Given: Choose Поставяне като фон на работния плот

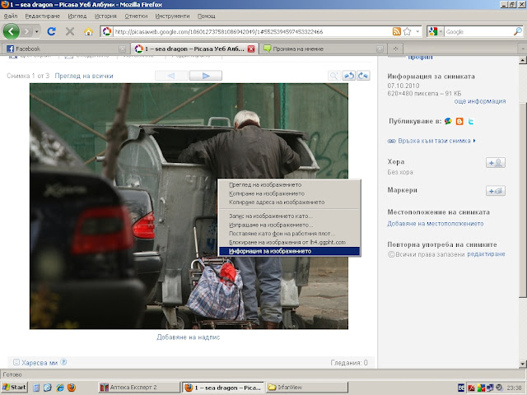Looking at the screenshot, I should 289,234.
